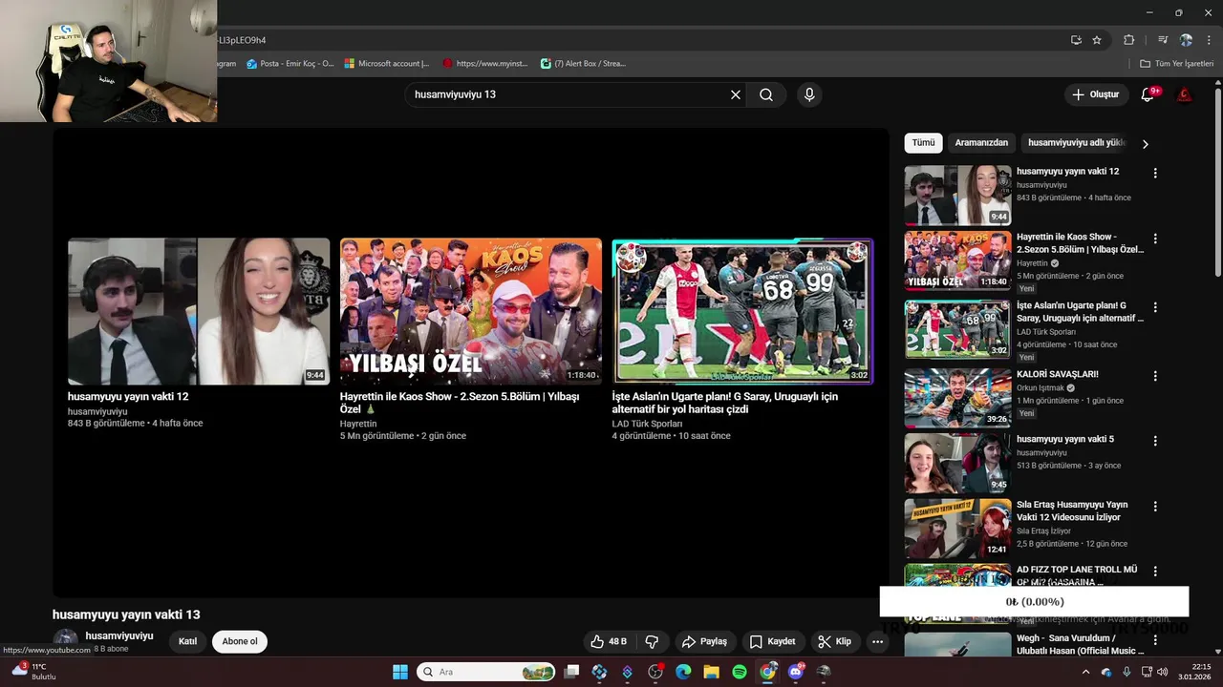Open Chrome media control icon

point(1163,40)
